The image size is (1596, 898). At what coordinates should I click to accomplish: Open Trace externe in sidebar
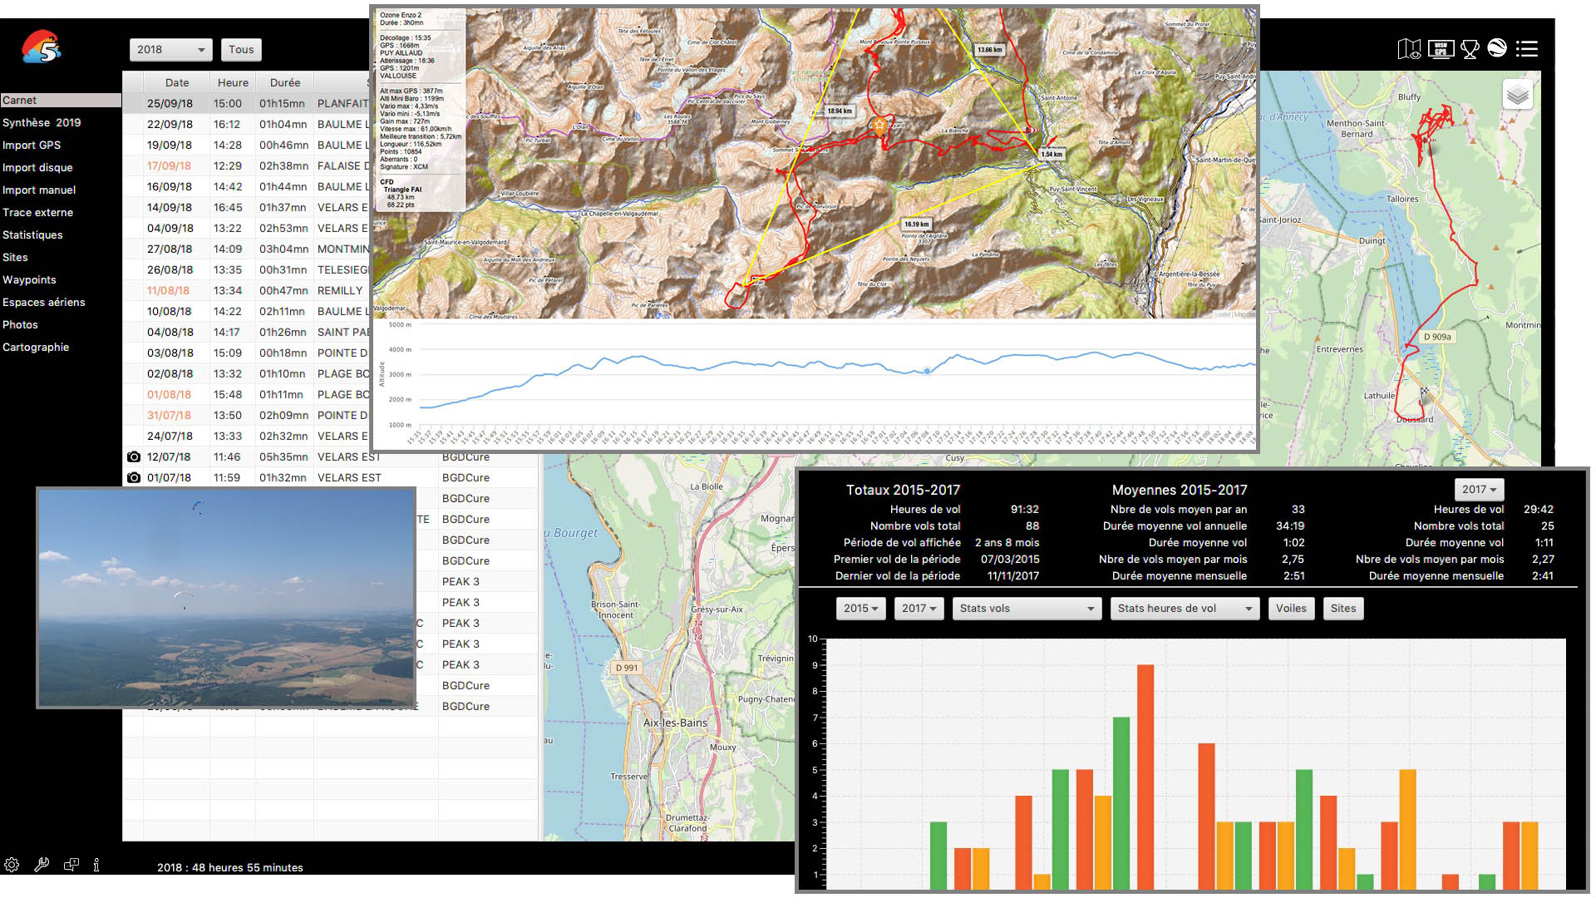coord(37,212)
